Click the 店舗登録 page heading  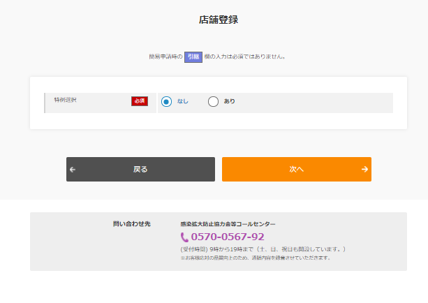[x=219, y=20]
